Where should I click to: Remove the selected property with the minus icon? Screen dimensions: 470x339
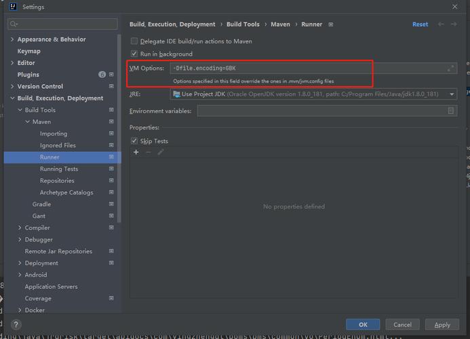coord(149,153)
